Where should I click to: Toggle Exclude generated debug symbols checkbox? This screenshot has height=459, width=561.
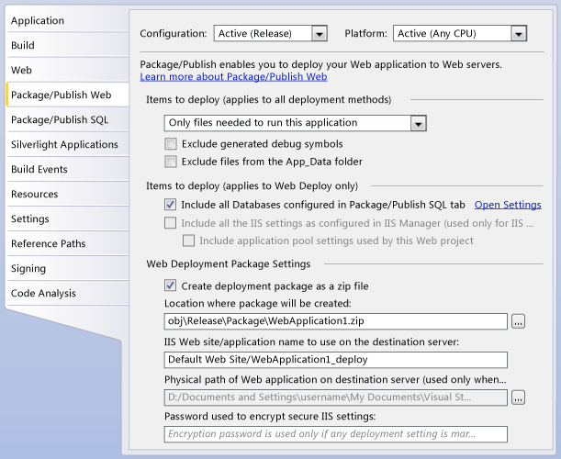click(x=171, y=144)
